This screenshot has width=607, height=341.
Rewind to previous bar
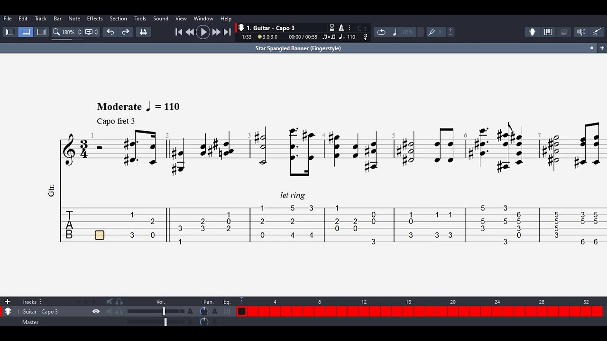pyautogui.click(x=190, y=32)
